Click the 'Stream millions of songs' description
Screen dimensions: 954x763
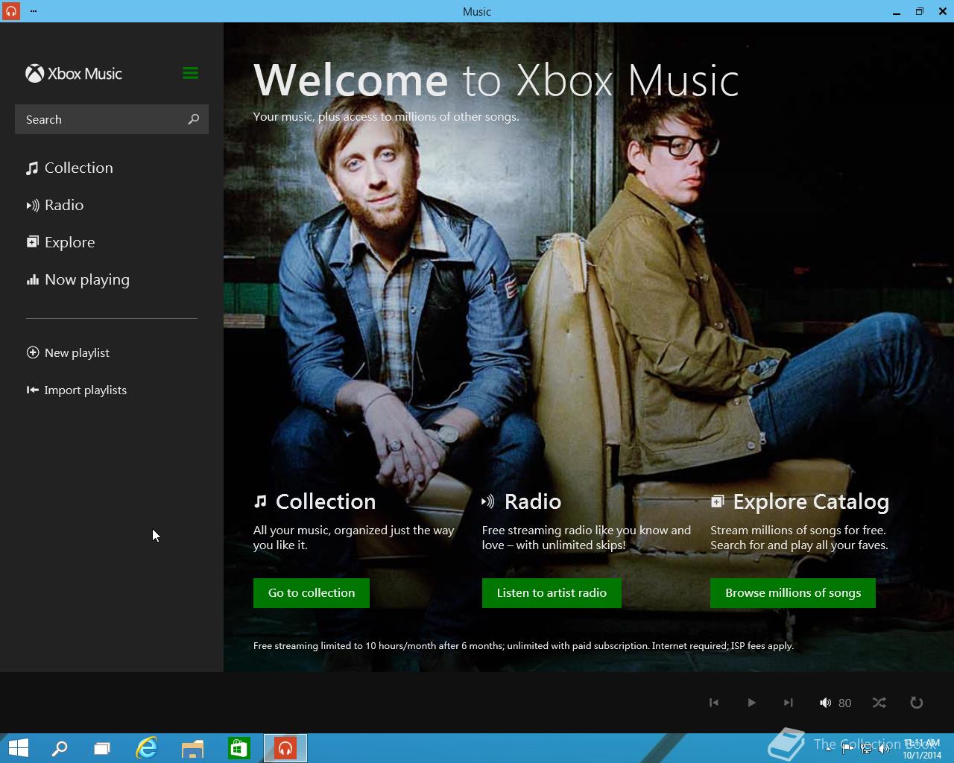tap(799, 538)
